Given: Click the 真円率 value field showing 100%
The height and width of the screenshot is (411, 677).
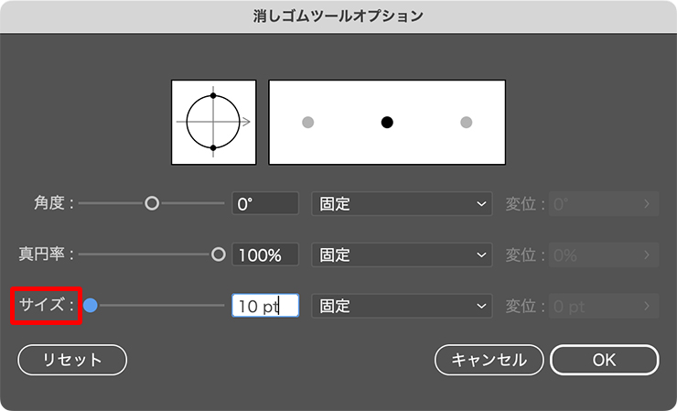Looking at the screenshot, I should click(265, 255).
